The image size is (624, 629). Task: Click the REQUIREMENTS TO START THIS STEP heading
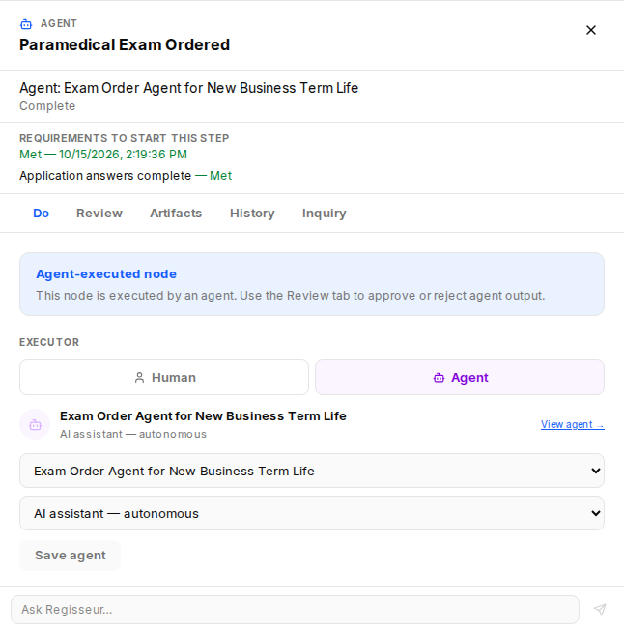tap(125, 138)
